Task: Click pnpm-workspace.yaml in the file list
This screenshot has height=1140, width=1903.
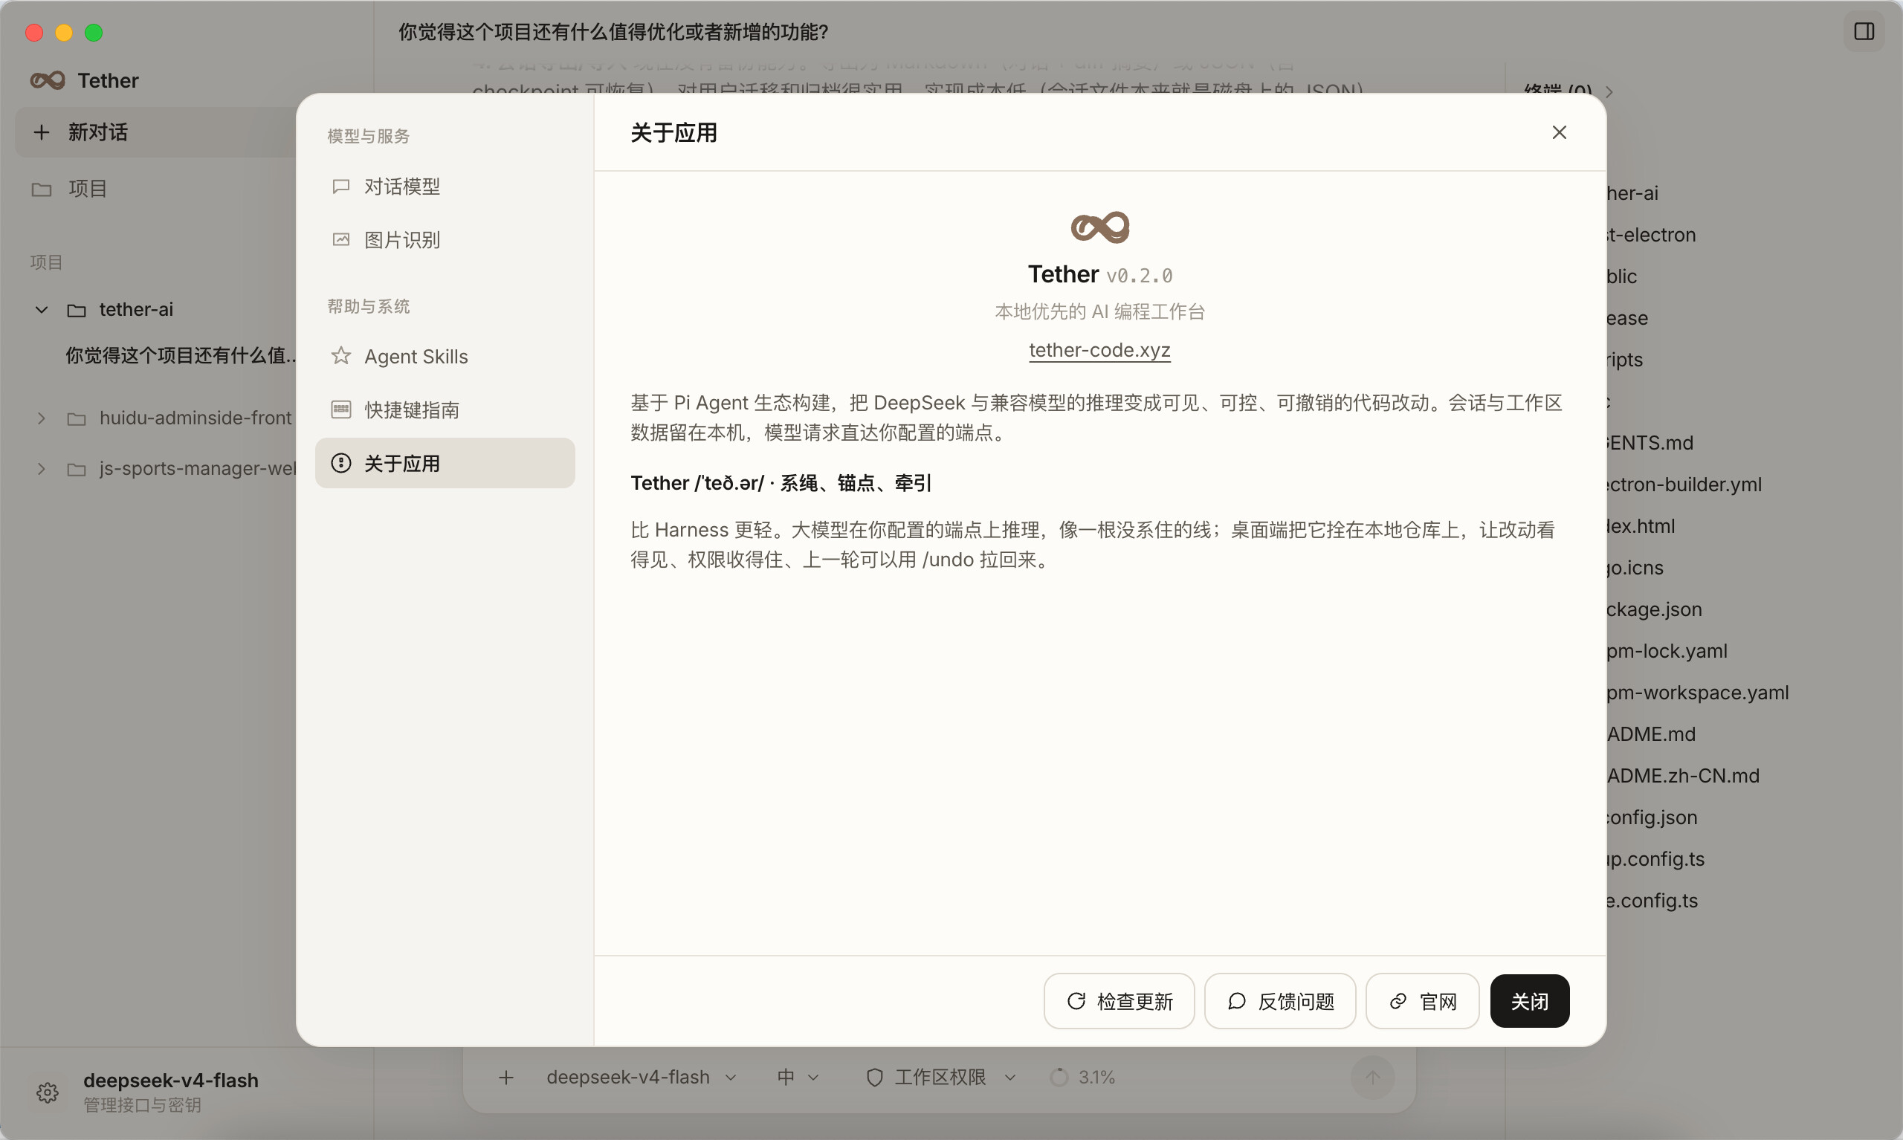Action: (1698, 693)
